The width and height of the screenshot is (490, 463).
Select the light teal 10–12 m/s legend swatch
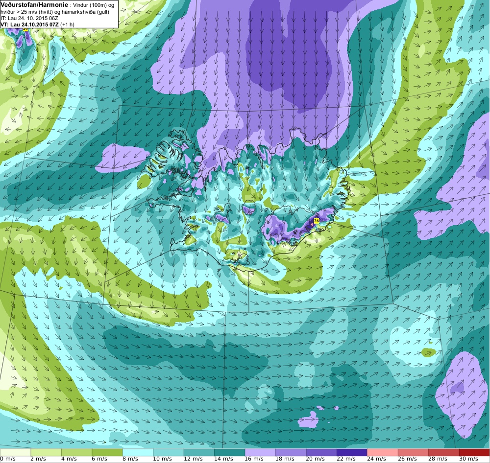tap(169, 452)
